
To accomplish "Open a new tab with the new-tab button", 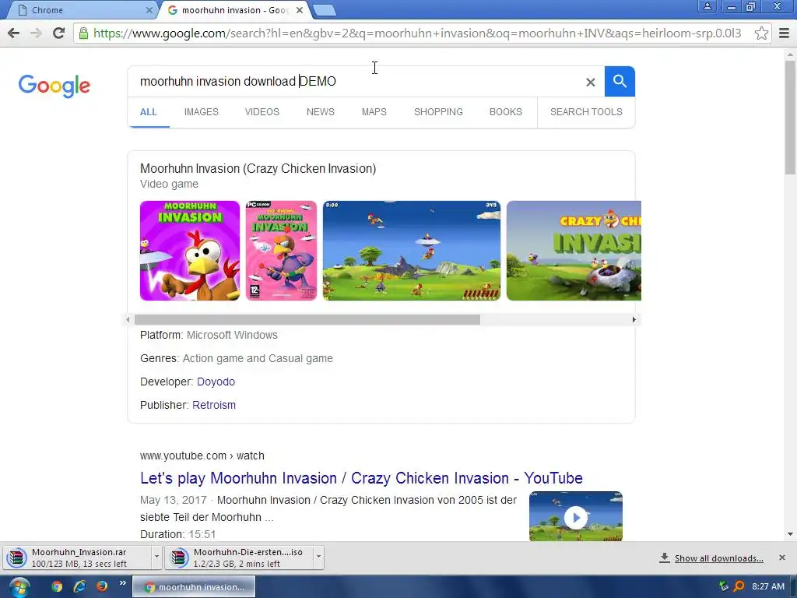I will pyautogui.click(x=324, y=10).
